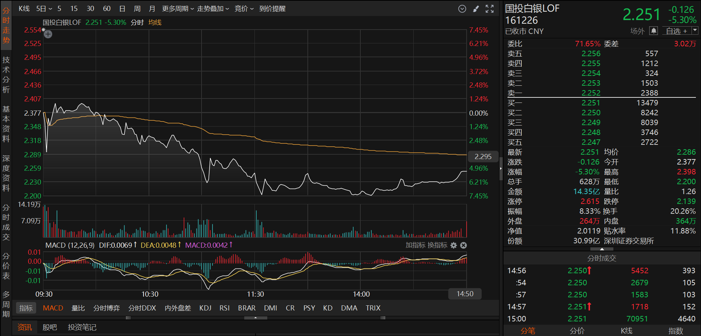This screenshot has height=336, width=701.
Task: Click the 指标 button in indicator bar
Action: pos(26,308)
